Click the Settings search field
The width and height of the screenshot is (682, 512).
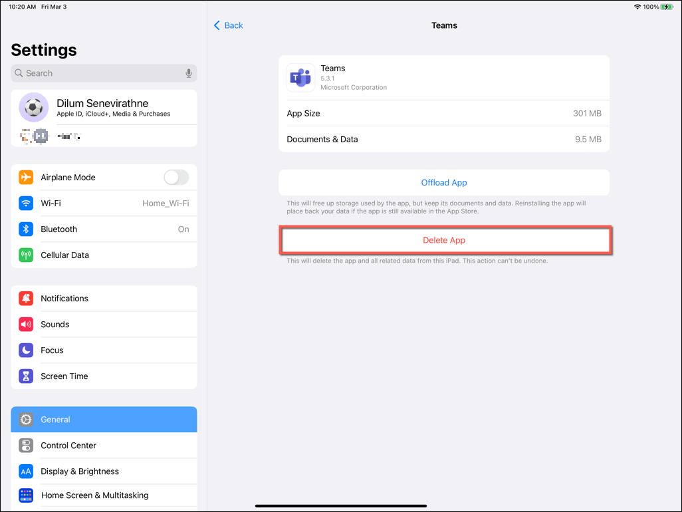click(x=100, y=73)
